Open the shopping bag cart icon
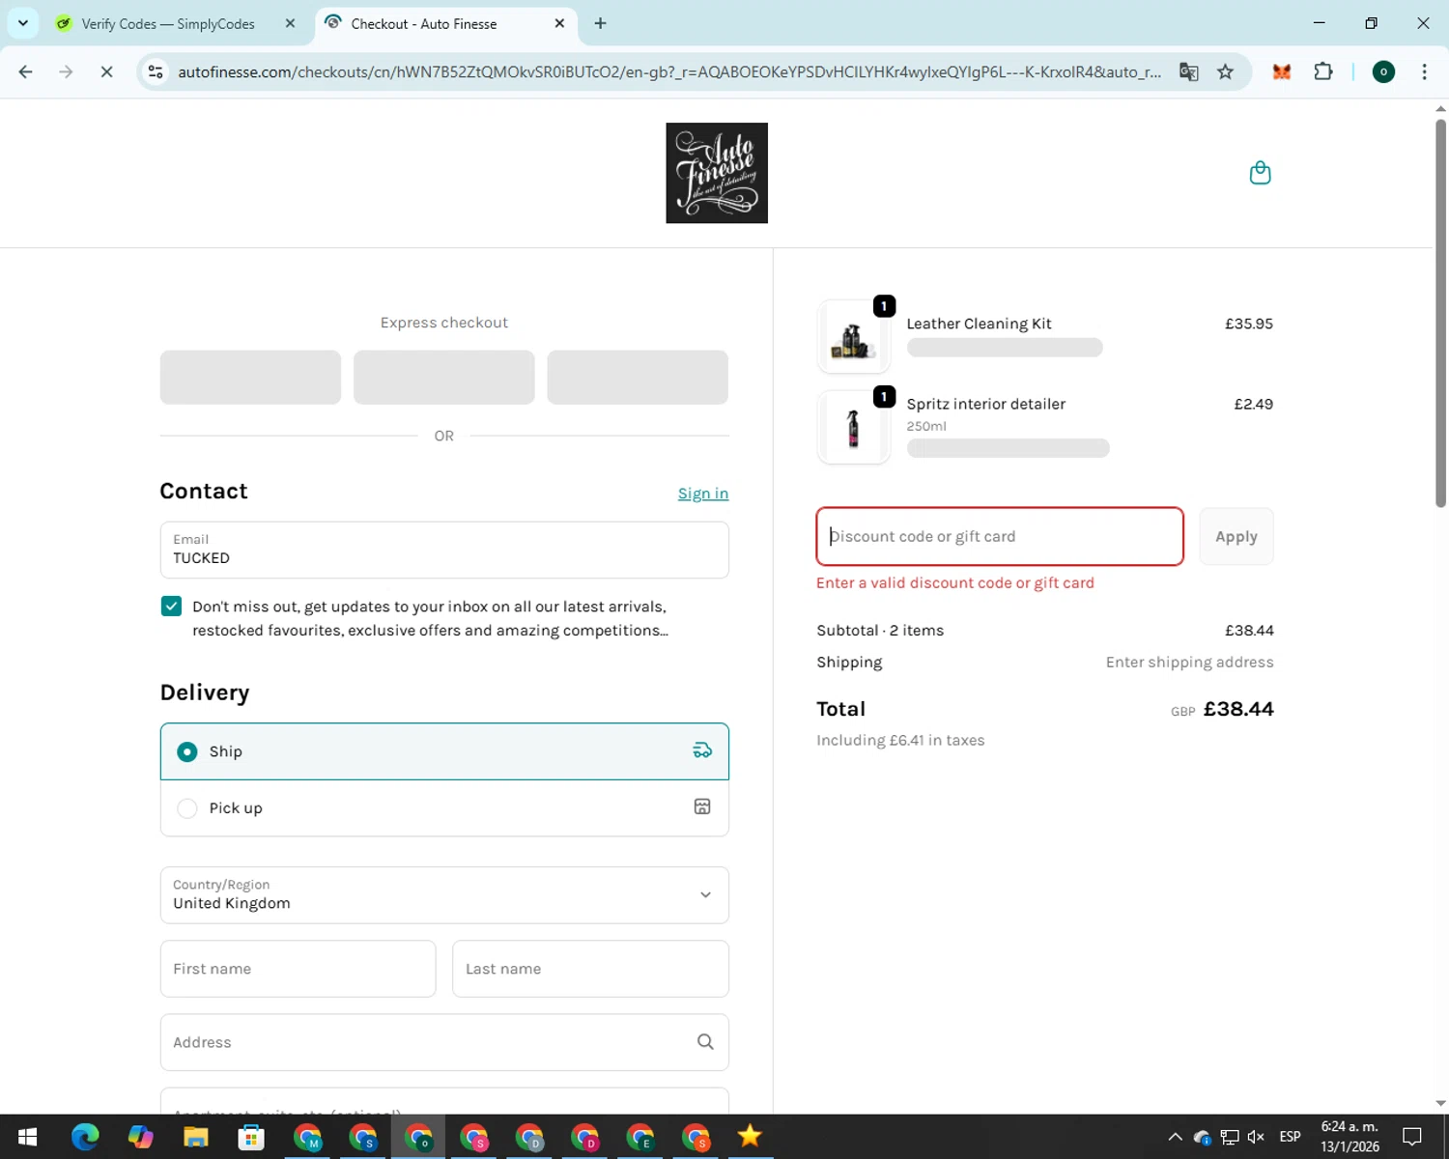This screenshot has height=1159, width=1449. click(1260, 173)
